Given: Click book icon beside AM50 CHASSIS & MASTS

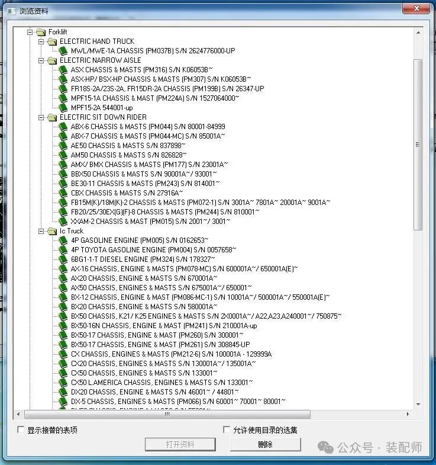Looking at the screenshot, I should point(63,155).
